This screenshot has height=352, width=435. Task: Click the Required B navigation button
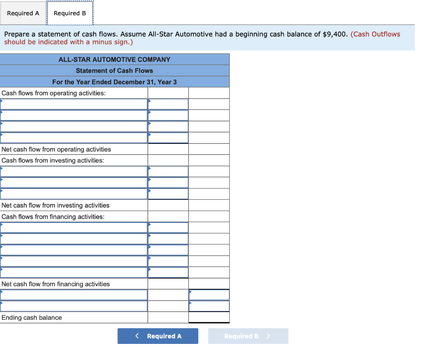pyautogui.click(x=248, y=336)
